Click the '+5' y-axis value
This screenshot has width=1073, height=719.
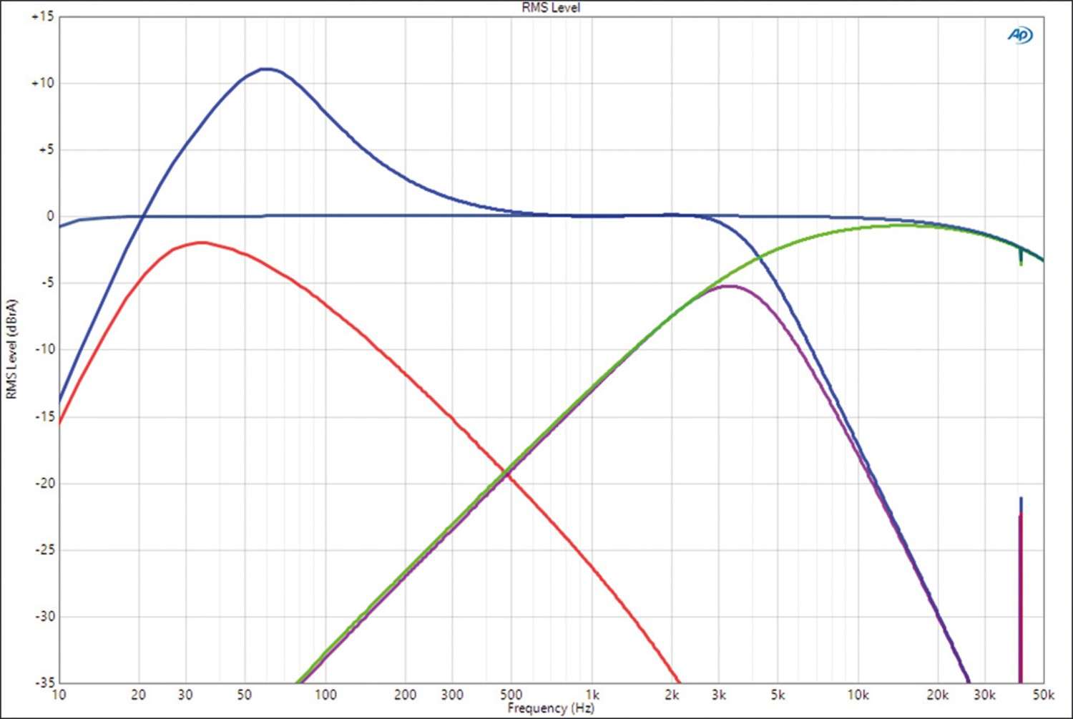46,150
